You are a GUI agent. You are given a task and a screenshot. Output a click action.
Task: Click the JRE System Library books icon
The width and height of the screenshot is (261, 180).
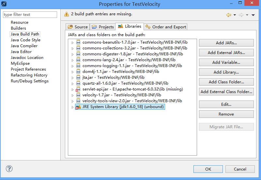coord(78,107)
